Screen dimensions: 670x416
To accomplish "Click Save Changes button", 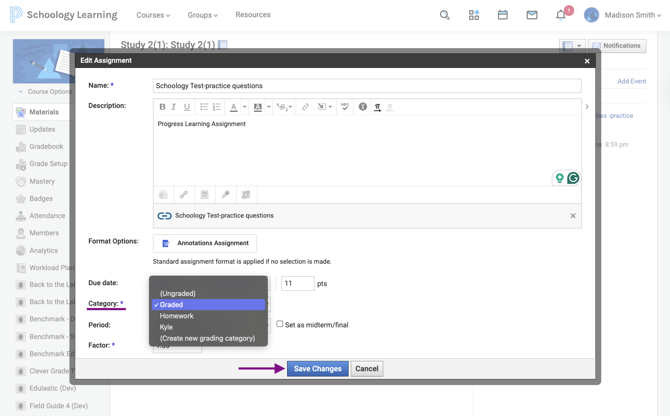I will pyautogui.click(x=318, y=369).
